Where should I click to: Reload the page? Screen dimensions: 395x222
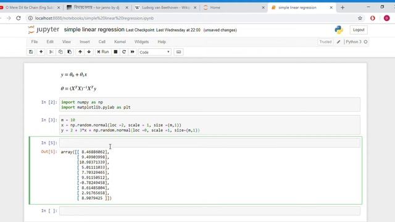point(19,18)
